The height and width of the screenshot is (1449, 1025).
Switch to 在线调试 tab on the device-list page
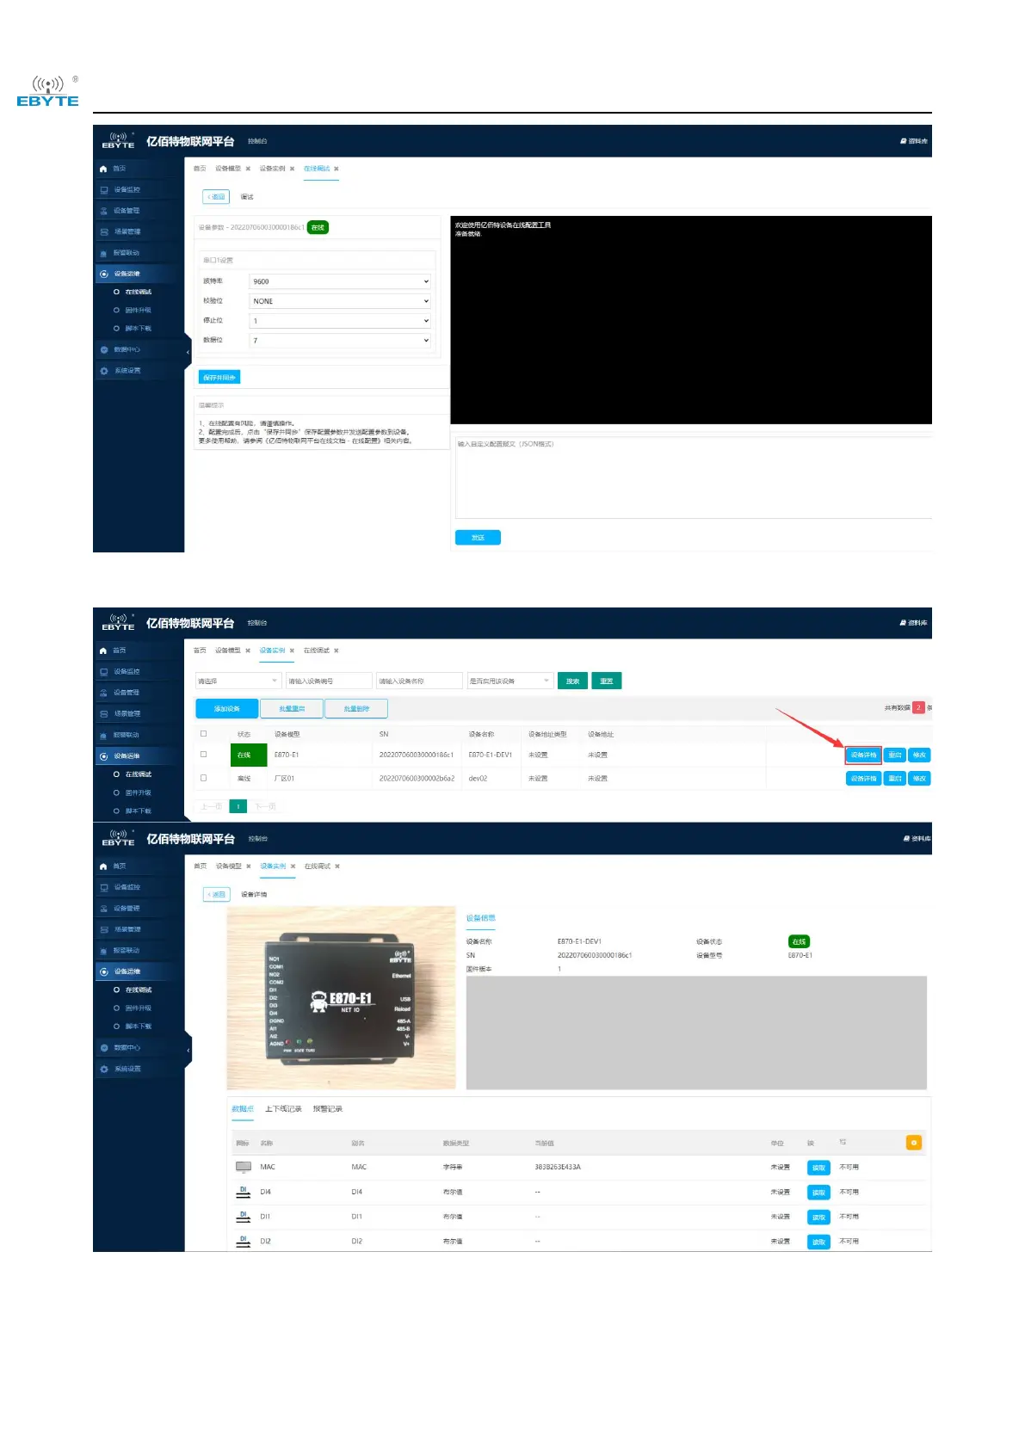pos(316,651)
